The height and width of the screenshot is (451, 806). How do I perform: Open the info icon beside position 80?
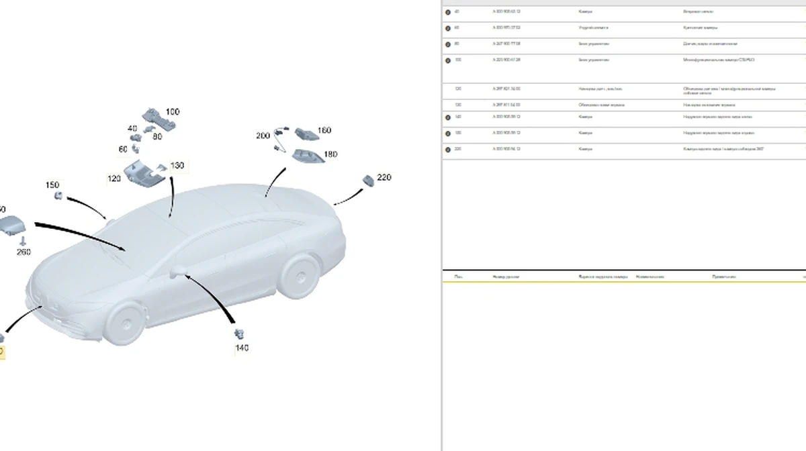point(448,44)
